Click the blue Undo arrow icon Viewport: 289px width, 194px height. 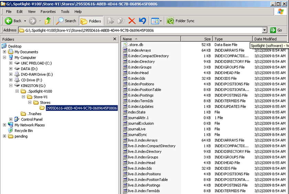[x=142, y=21]
